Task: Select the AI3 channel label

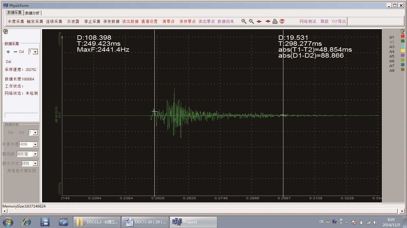Action: [392, 47]
